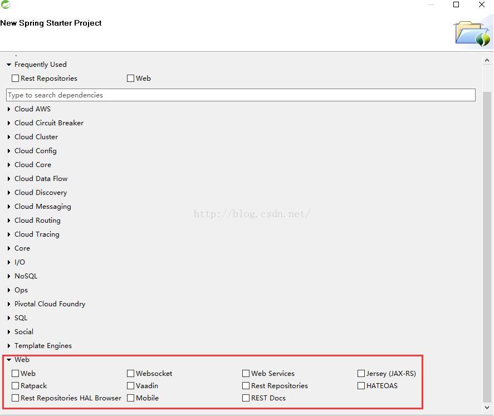Expand the Pivotal Cloud Foundry category
This screenshot has width=494, height=416.
pos(9,304)
